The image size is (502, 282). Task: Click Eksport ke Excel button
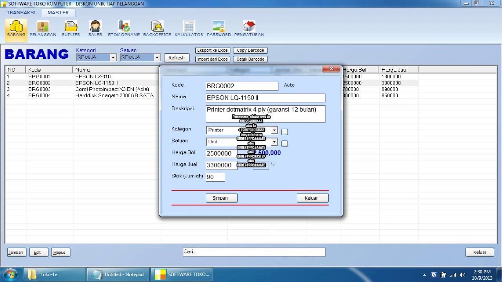click(213, 50)
